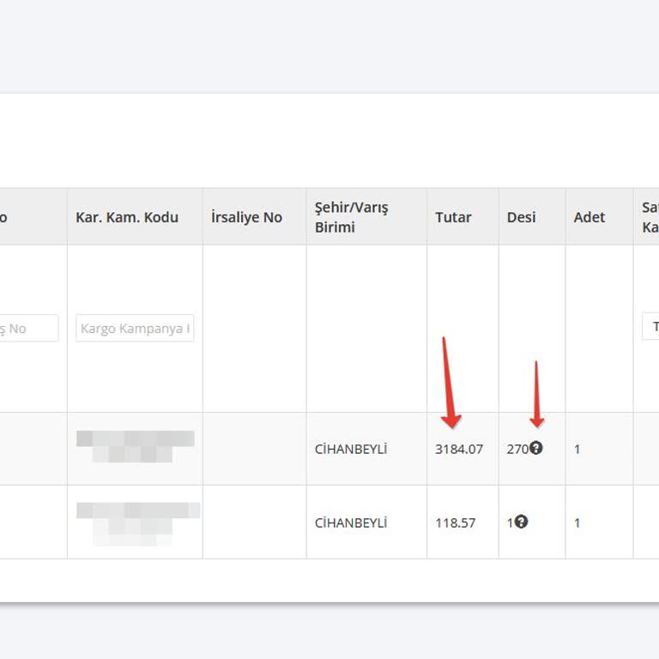Image resolution: width=659 pixels, height=659 pixels.
Task: Click the Şehir/Varış Birimi column header
Action: [351, 218]
